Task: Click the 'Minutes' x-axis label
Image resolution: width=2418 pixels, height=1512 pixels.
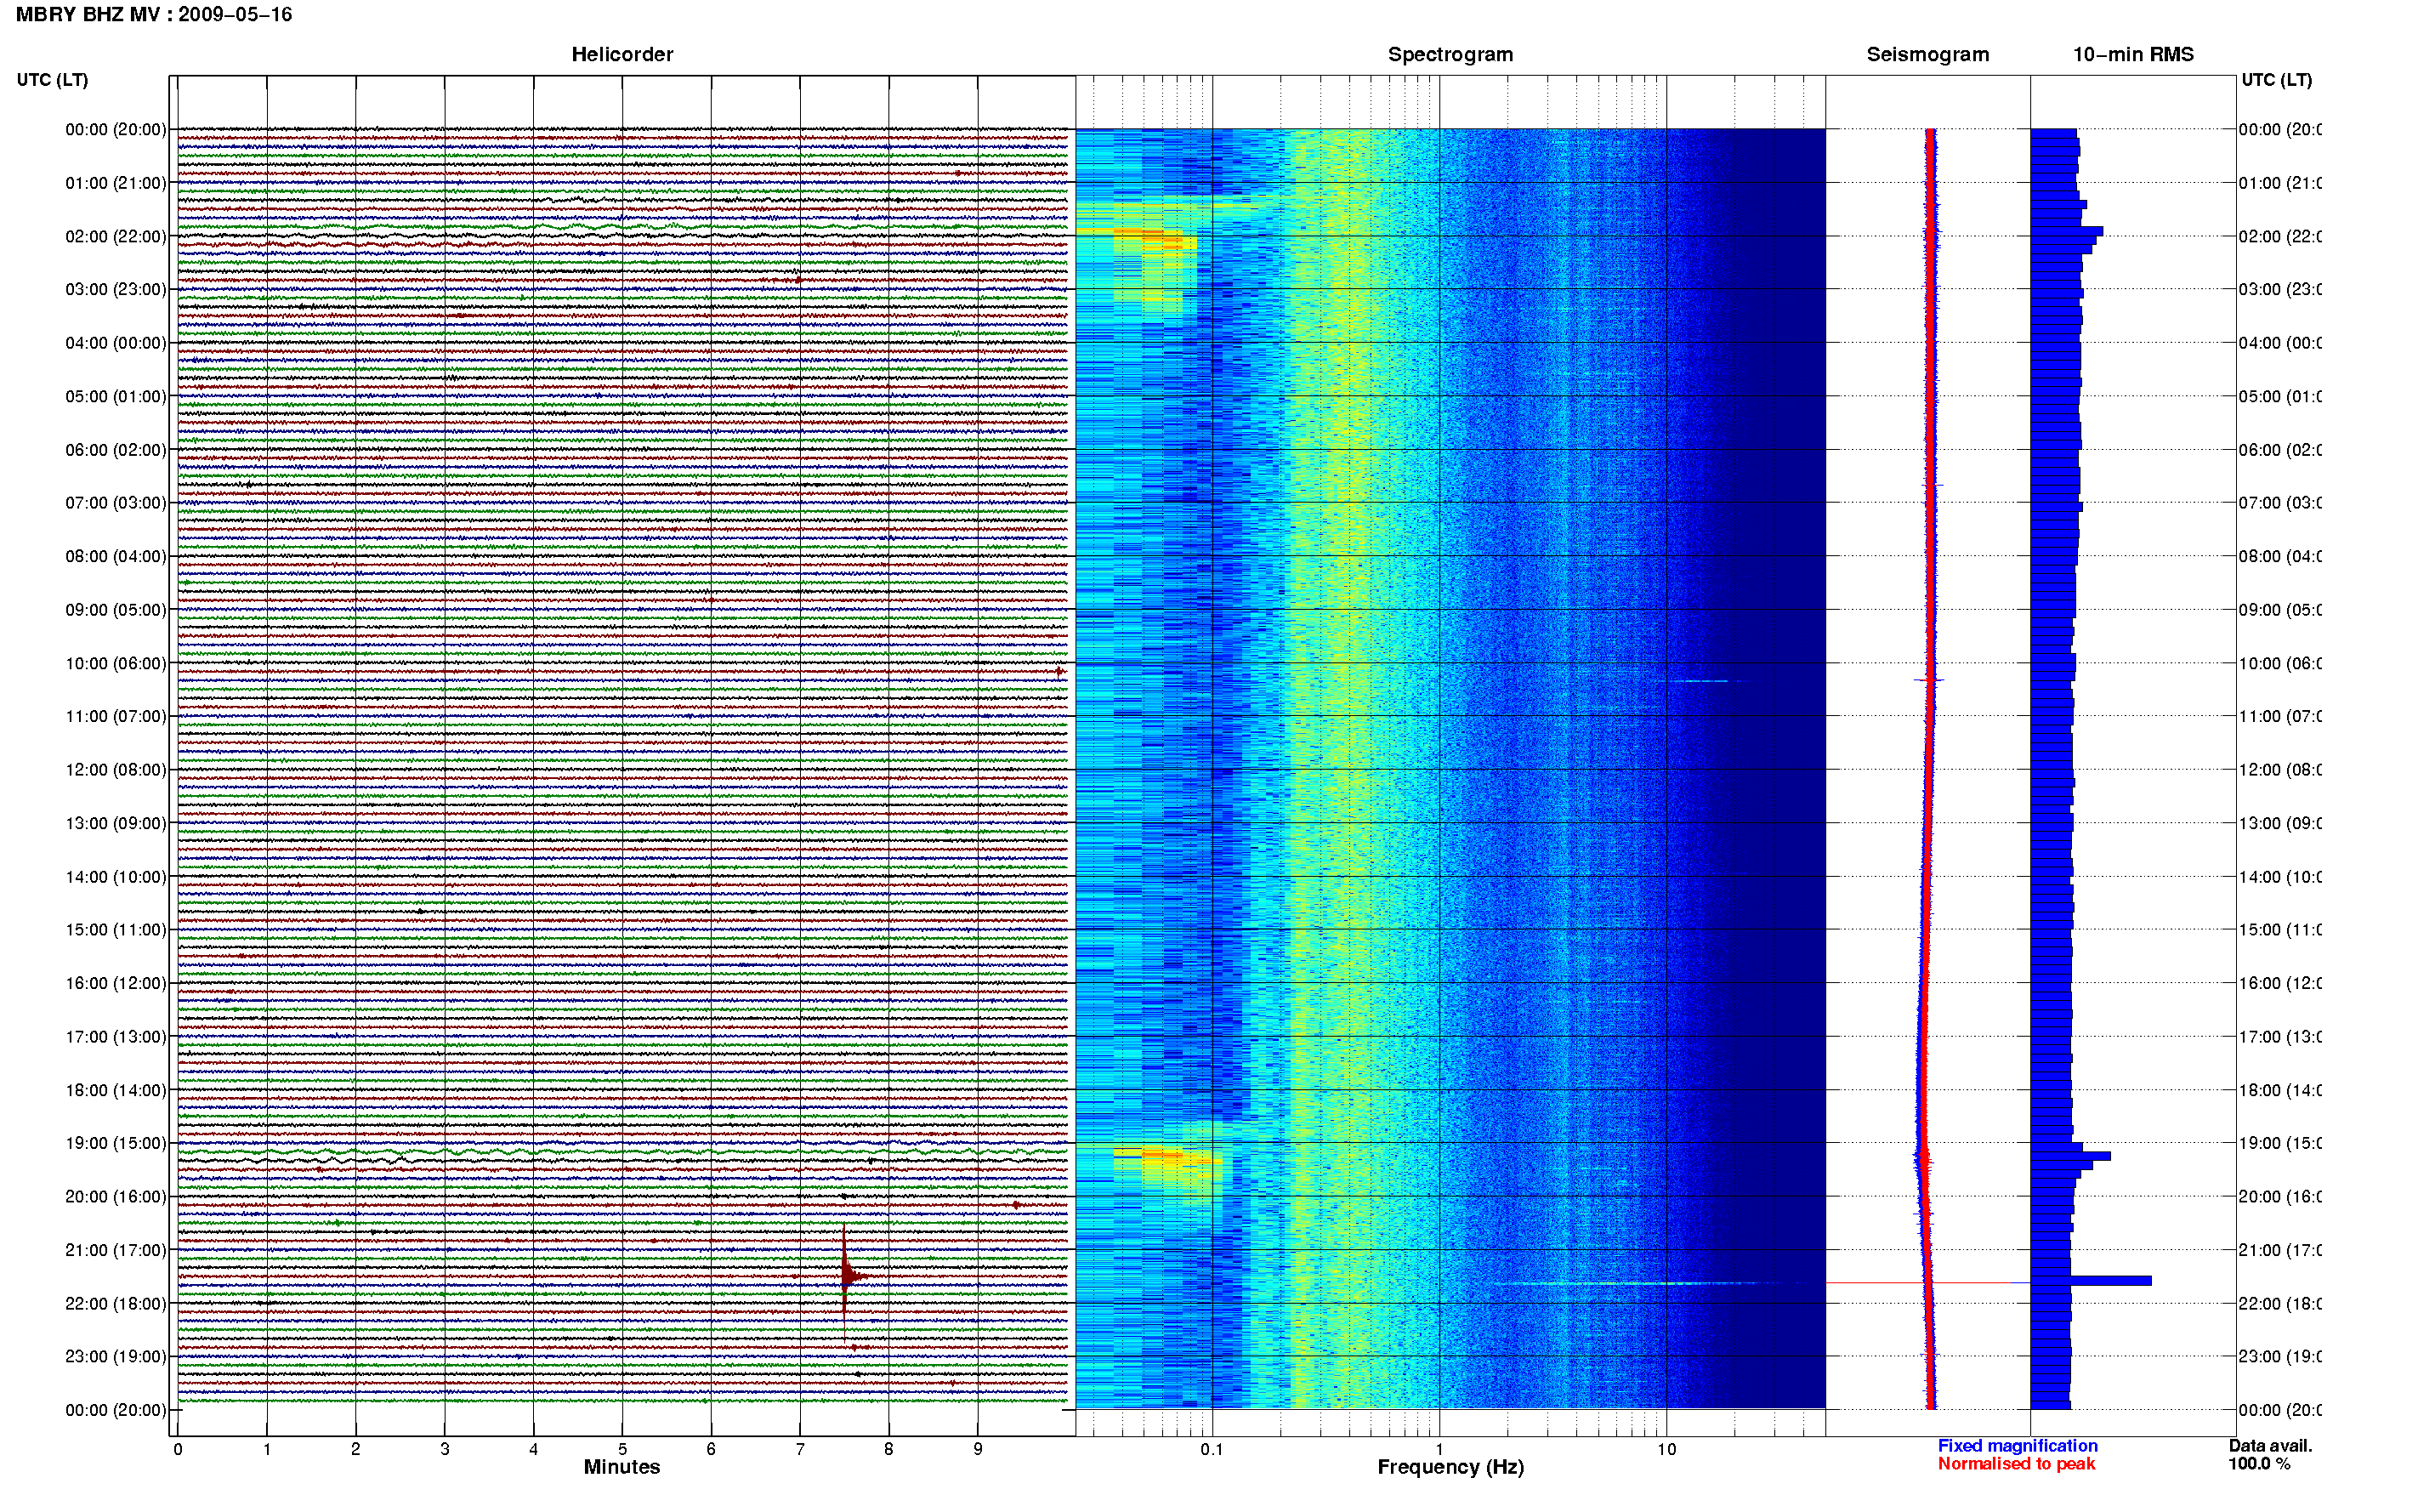Action: [622, 1467]
